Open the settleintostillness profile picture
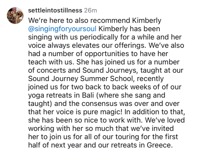Screen dimensions: 200x156 click(15, 15)
